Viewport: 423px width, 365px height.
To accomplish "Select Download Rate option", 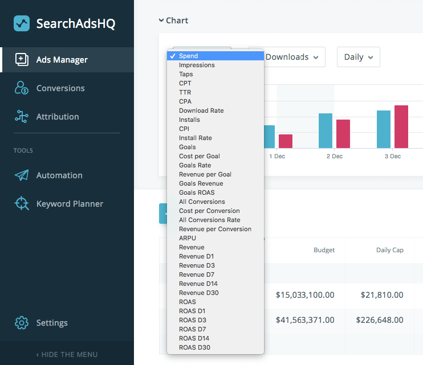I will tap(215, 110).
